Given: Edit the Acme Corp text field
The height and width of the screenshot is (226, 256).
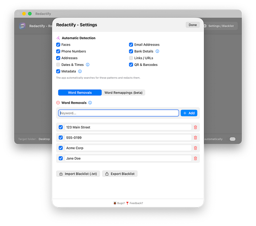Looking at the screenshot, I should pos(128,148).
